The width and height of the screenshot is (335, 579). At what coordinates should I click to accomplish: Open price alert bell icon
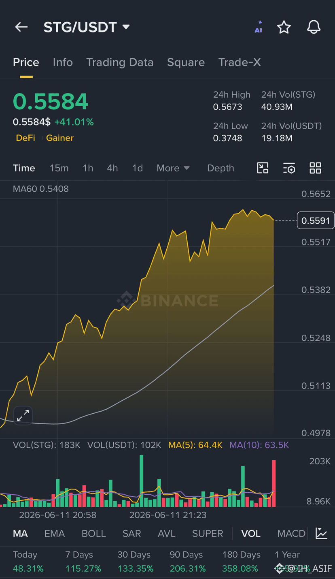(314, 27)
